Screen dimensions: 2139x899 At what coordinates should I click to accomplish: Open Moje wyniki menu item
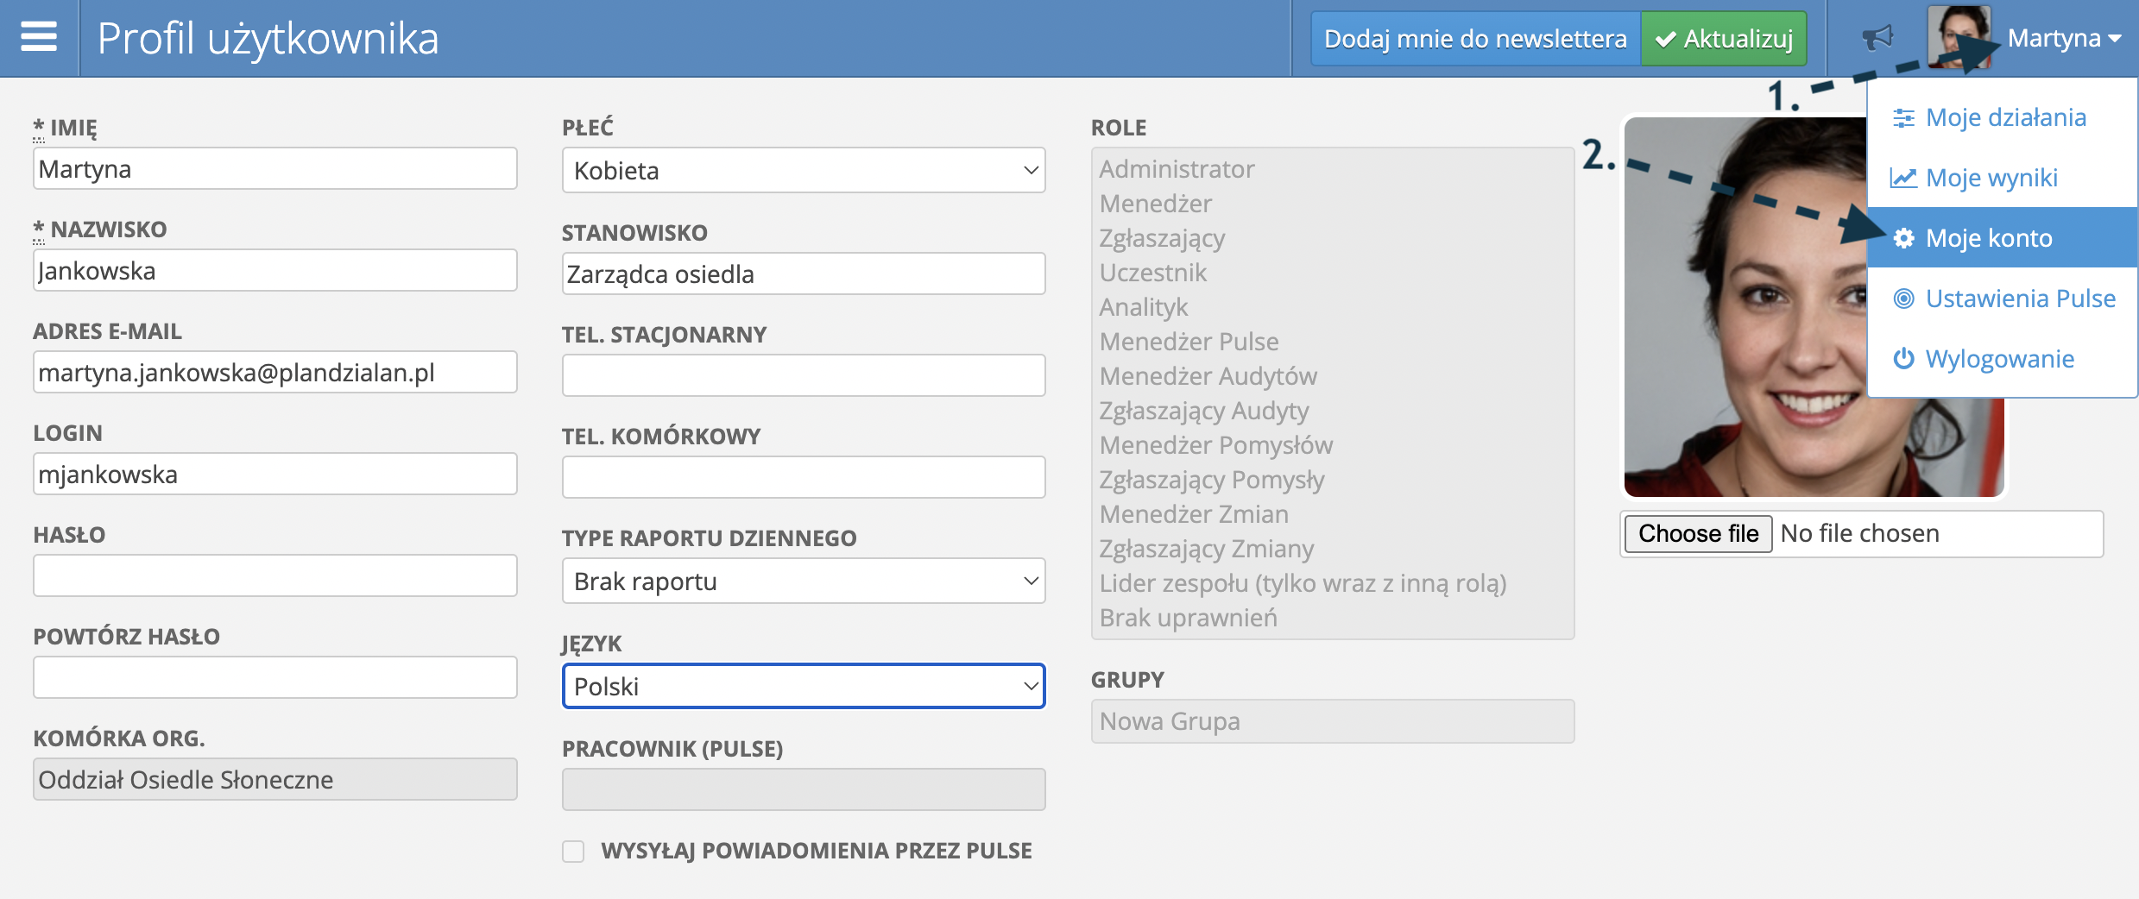2003,178
